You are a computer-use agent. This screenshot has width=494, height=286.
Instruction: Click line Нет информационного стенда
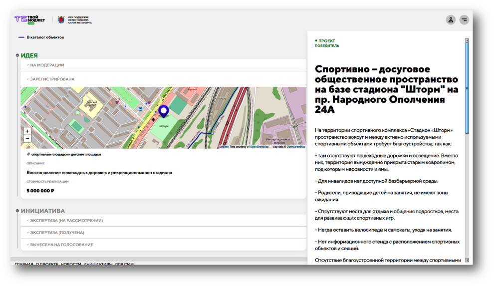pyautogui.click(x=387, y=245)
